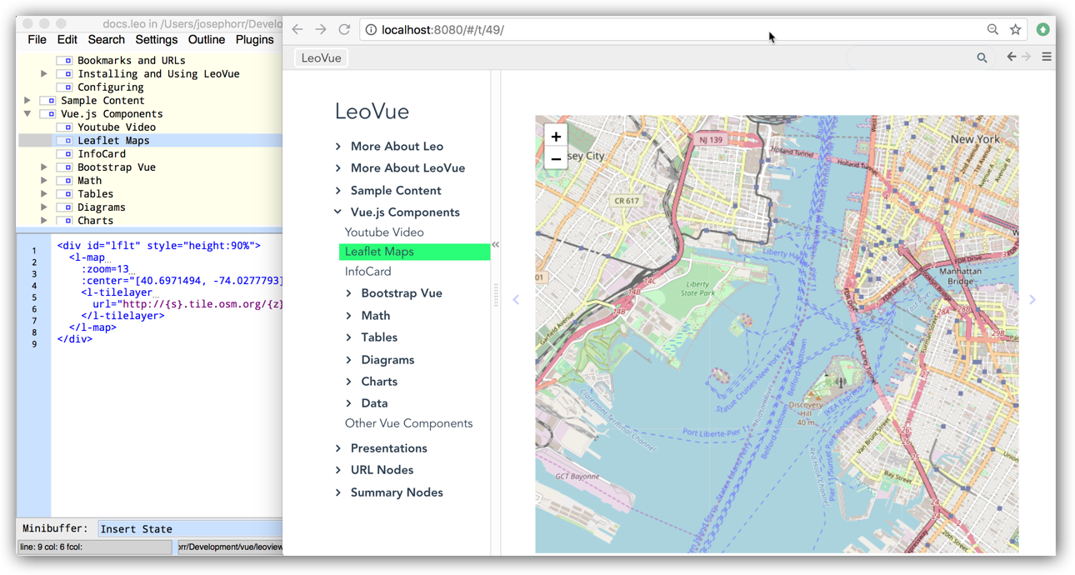Open the LeoVue hamburger menu
Image resolution: width=1075 pixels, height=575 pixels.
[1047, 57]
